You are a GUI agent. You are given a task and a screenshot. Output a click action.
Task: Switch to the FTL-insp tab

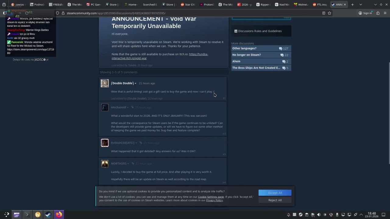click(x=320, y=5)
